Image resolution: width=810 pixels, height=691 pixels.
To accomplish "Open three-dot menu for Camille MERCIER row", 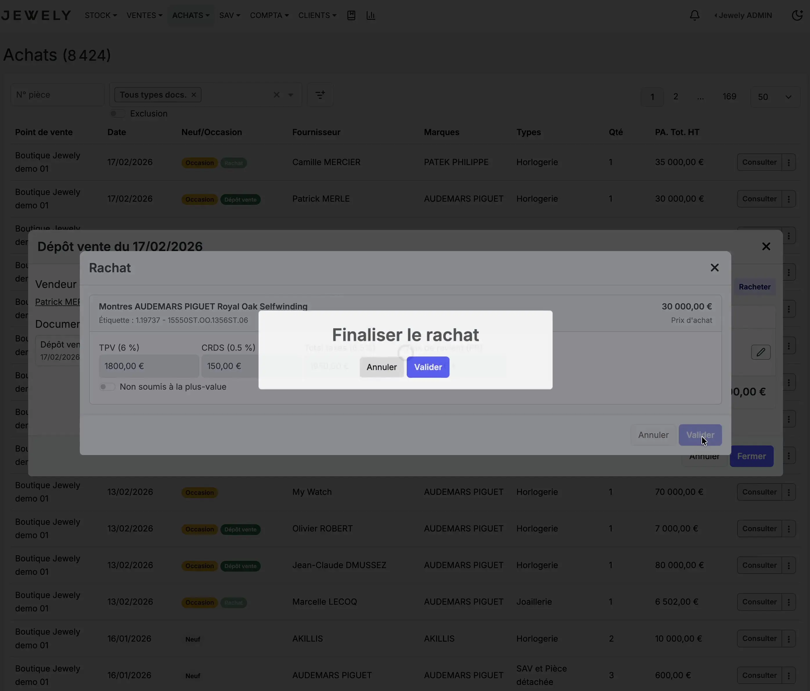I will (x=789, y=162).
